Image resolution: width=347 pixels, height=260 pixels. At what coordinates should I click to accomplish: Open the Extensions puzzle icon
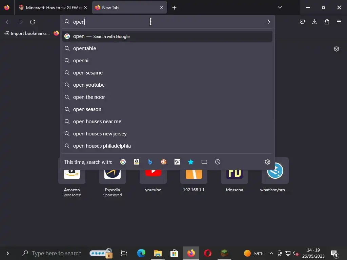327,22
